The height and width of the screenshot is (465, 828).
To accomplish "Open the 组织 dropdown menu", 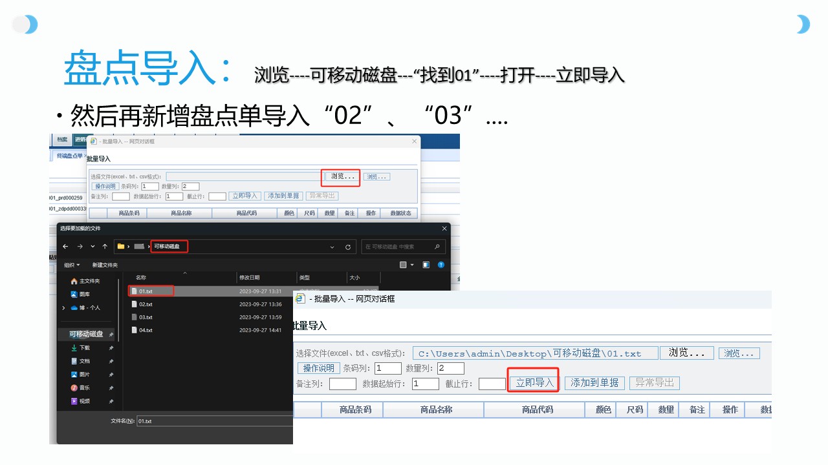I will [x=72, y=265].
